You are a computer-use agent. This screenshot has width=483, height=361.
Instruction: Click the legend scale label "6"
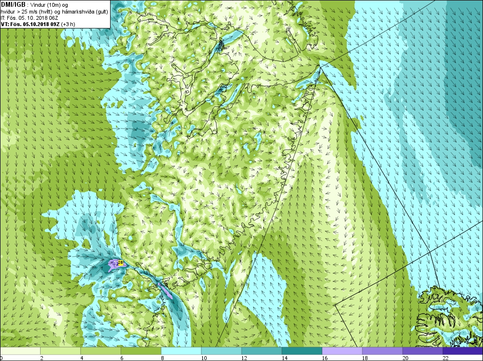pos(122,358)
